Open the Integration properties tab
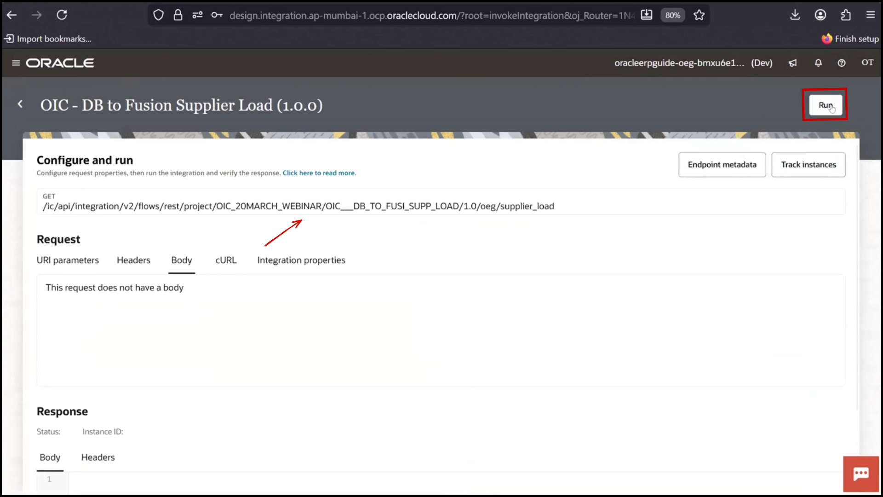This screenshot has width=883, height=497. (x=301, y=260)
